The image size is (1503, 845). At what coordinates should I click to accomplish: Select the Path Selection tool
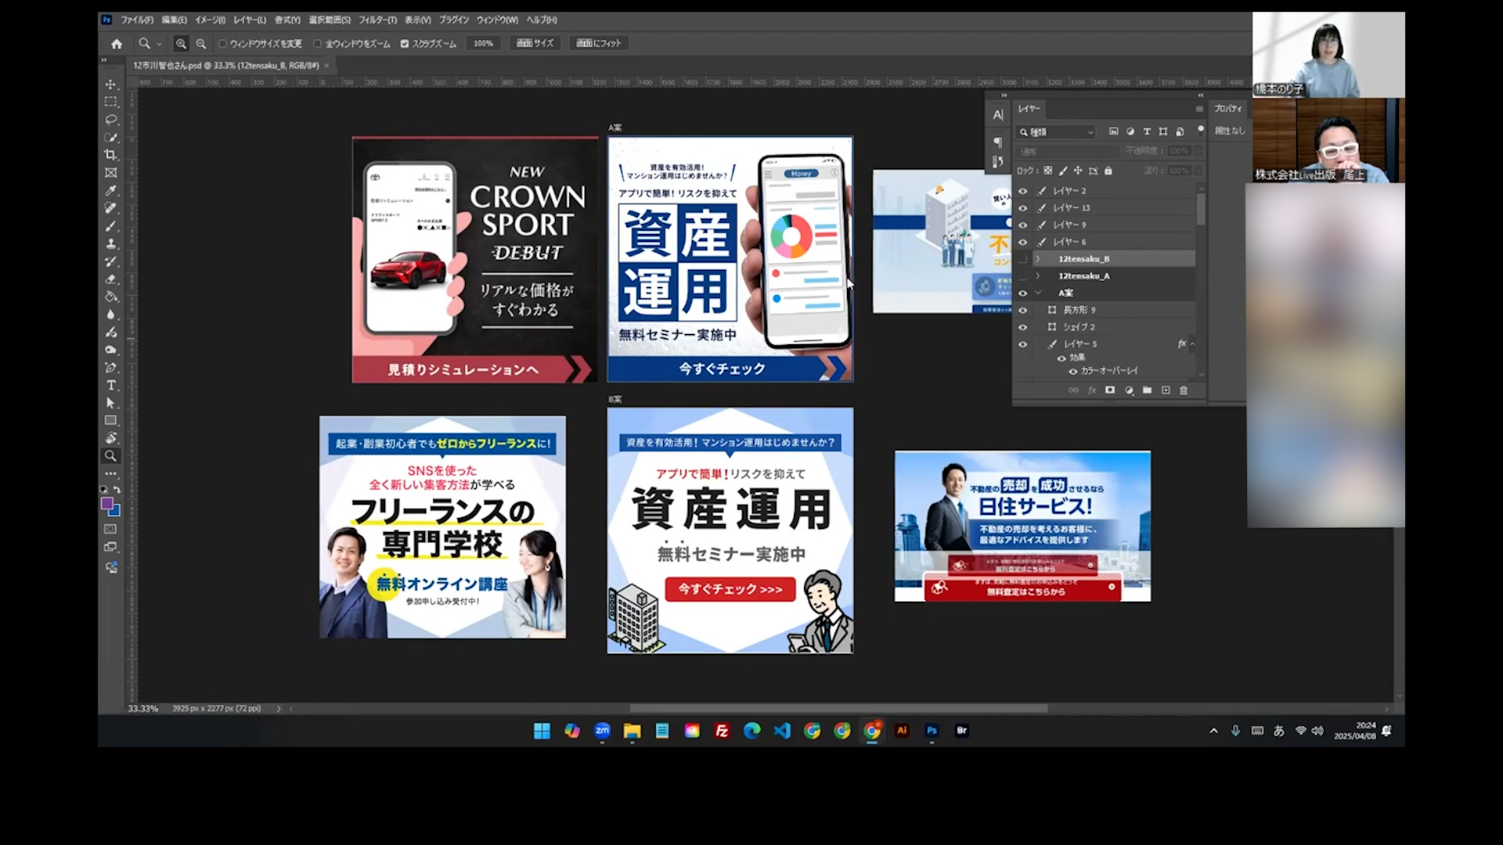(110, 403)
